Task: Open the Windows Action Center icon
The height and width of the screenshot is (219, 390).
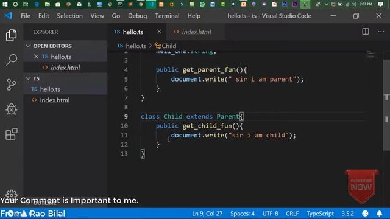Action: point(380,4)
